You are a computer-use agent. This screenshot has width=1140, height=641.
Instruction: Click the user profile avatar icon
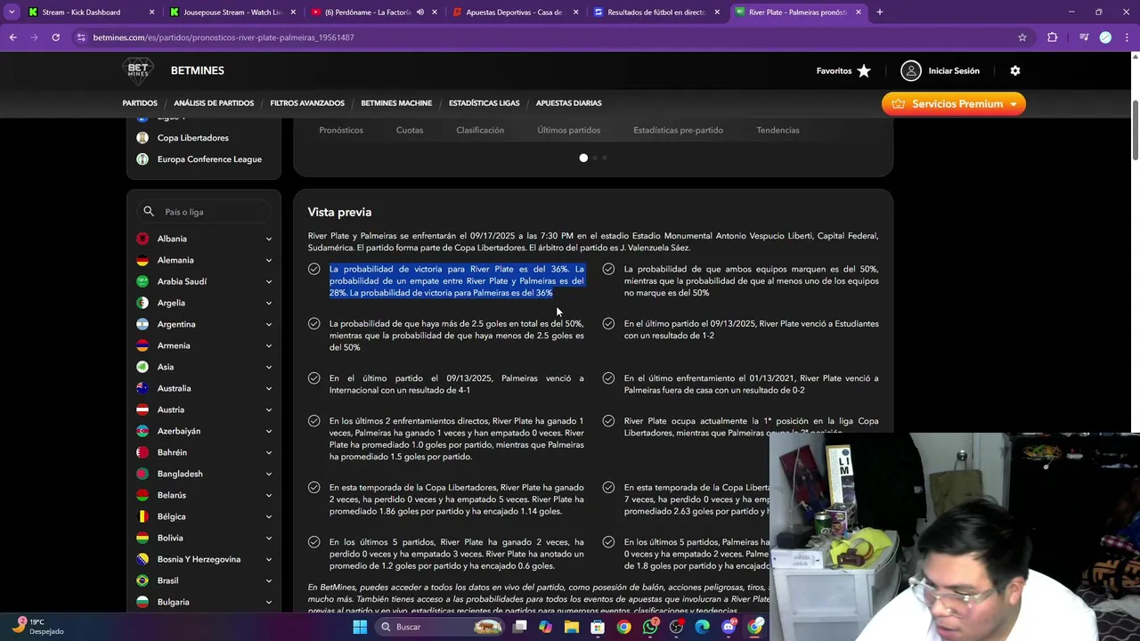tap(910, 70)
